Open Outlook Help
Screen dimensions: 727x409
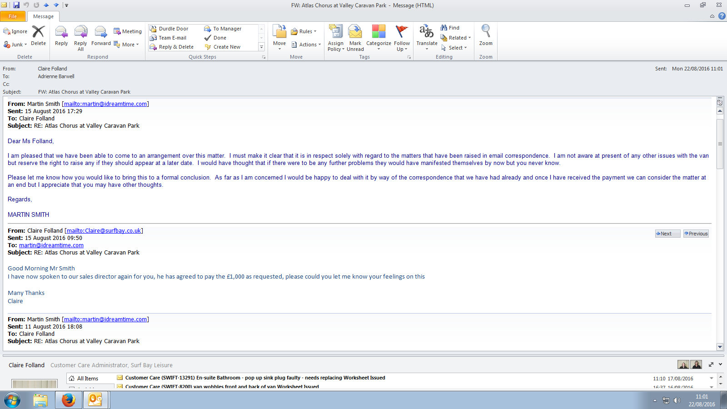[x=722, y=16]
